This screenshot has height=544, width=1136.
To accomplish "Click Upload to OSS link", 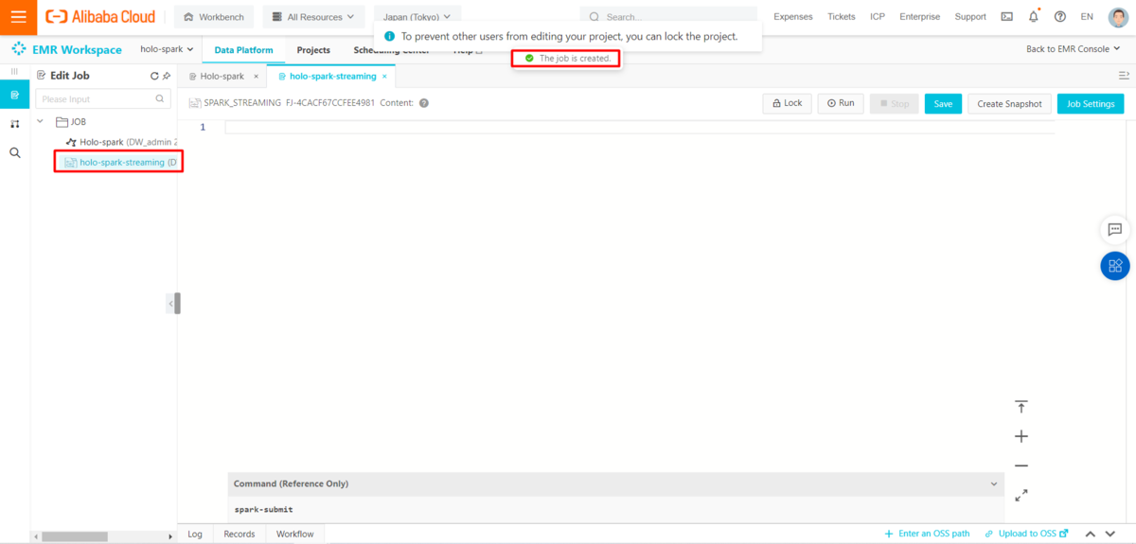I will coord(1026,534).
